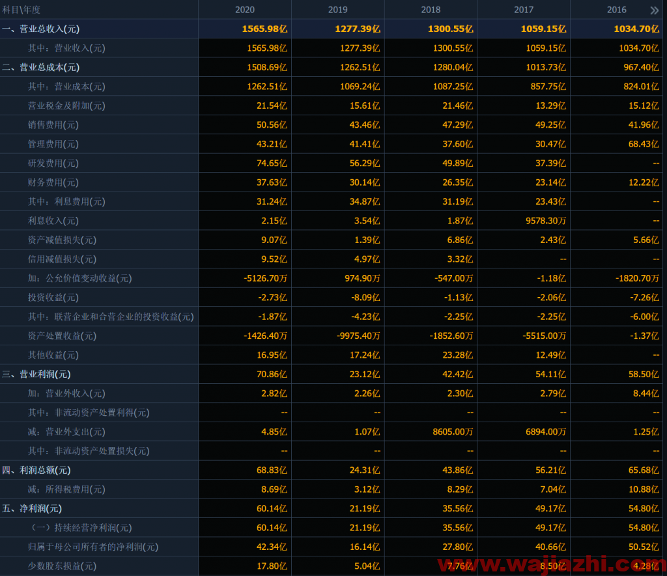
Task: Click the bold 2016 total revenue 1034.70亿
Action: (x=636, y=29)
